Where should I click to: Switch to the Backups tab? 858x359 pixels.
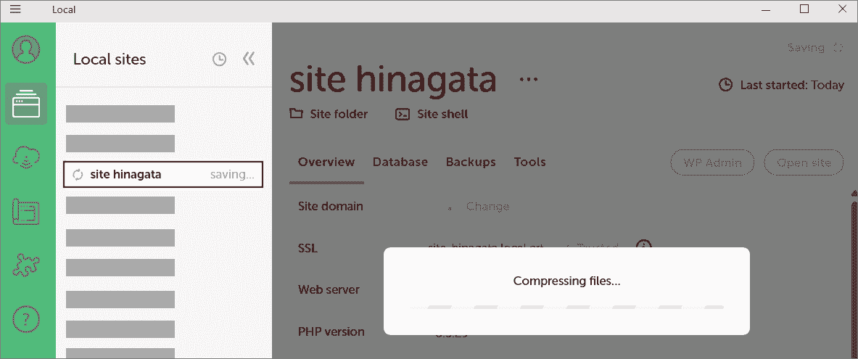(471, 162)
